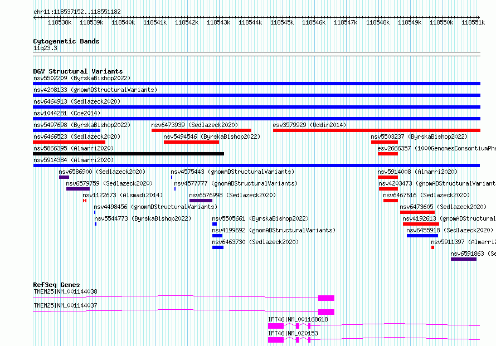Click the nsv6466523 (Sedlazeck2020) label
The height and width of the screenshot is (346, 496).
tap(77, 137)
